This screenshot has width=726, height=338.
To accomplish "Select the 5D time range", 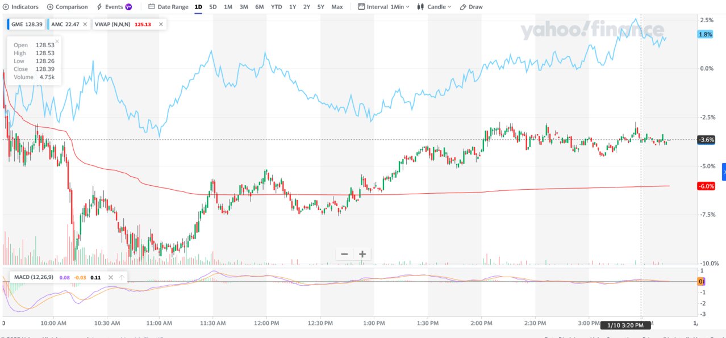I will click(213, 7).
